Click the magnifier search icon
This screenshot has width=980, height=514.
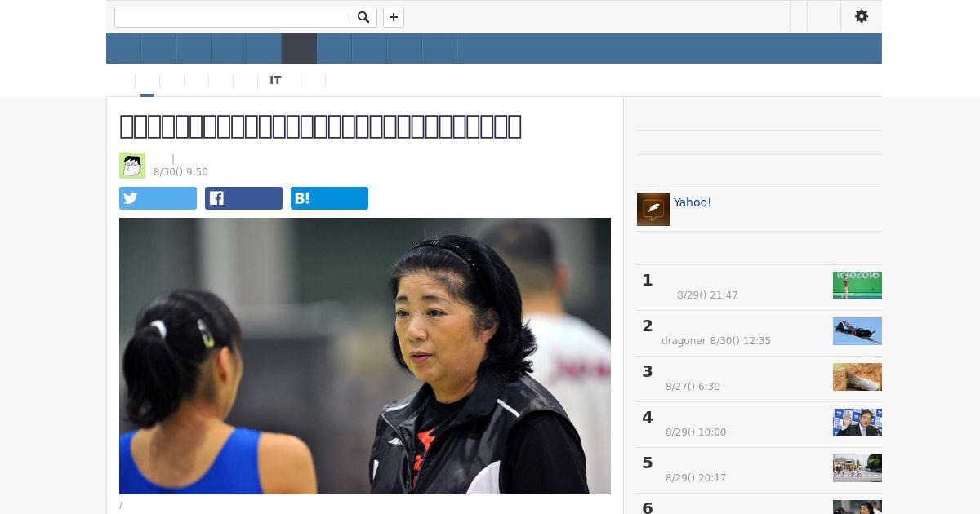click(x=363, y=17)
